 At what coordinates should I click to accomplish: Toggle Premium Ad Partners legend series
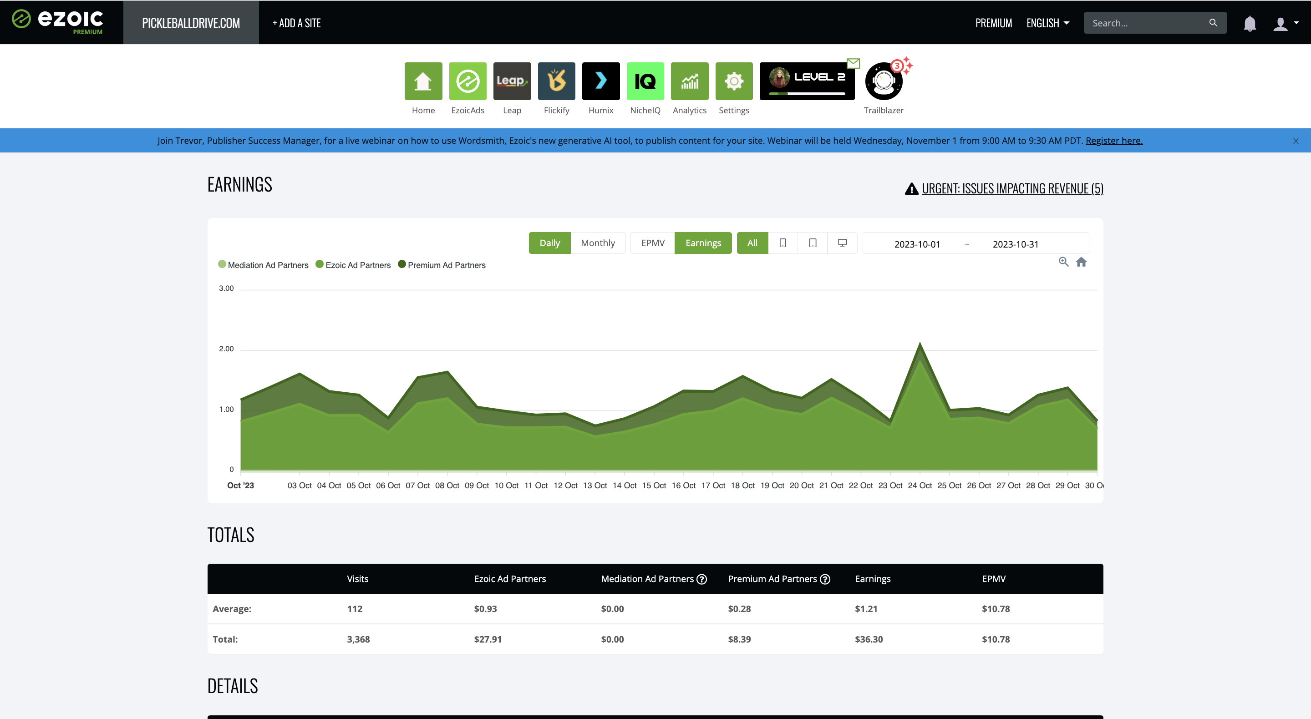(x=442, y=265)
